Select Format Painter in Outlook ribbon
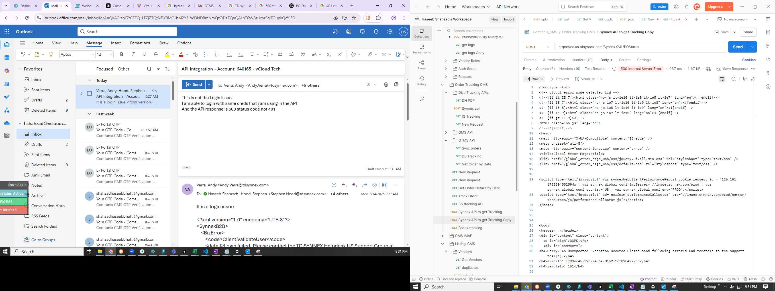Screen dimensions: 775x291 click(51, 54)
